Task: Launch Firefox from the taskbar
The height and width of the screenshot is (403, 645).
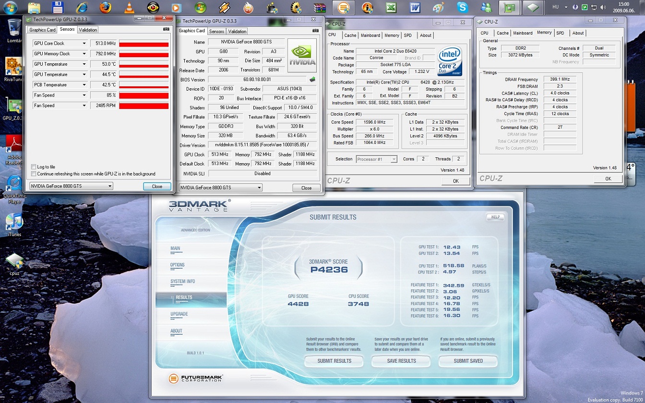Action: tap(105, 7)
